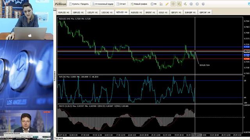
Task: Toggle the highlighted indicators tool icon
Action: tap(179, 4)
